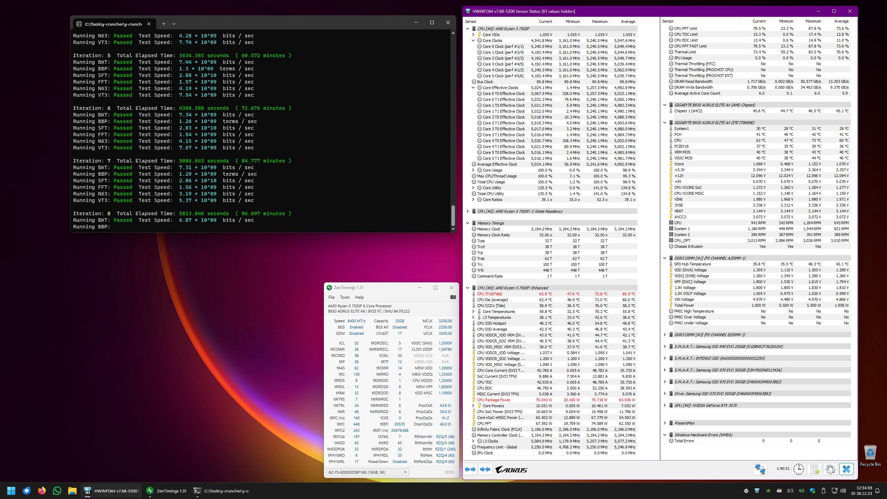Open the terminal tab dropdown chevron
This screenshot has height=499, width=887.
pos(174,24)
